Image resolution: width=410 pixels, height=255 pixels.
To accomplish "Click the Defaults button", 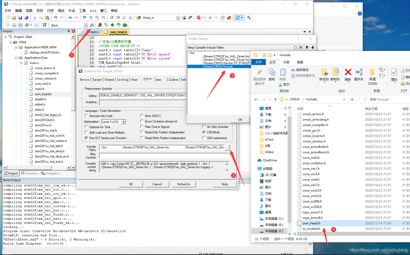I will click(184, 184).
